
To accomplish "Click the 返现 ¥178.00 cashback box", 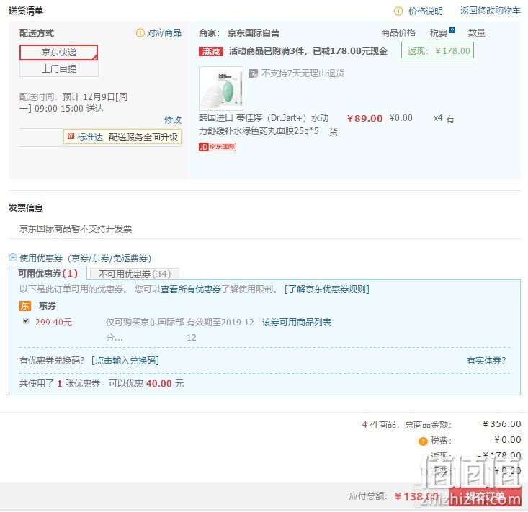I will [x=437, y=50].
